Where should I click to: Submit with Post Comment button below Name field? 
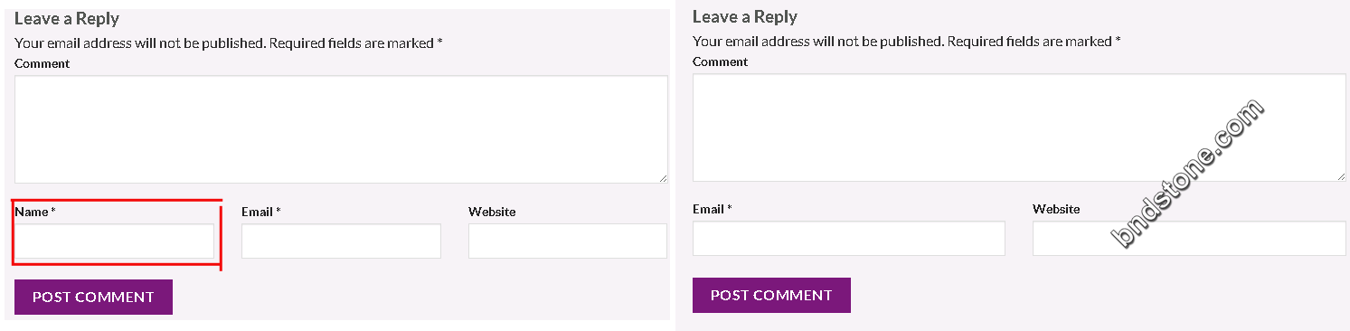(x=93, y=297)
